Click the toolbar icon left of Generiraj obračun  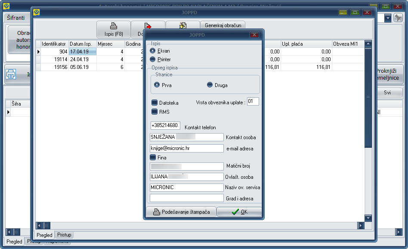pyautogui.click(x=182, y=26)
